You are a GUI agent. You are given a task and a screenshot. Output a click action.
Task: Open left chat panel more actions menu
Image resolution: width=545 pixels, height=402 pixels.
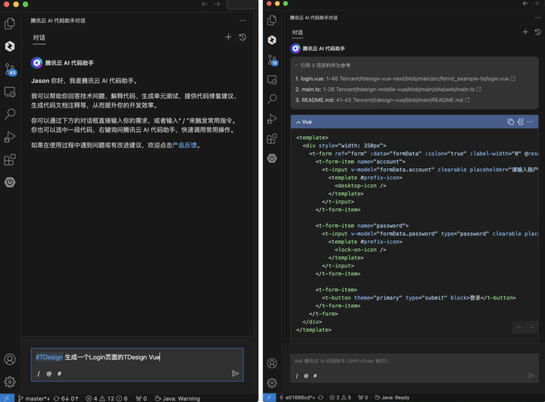[243, 21]
